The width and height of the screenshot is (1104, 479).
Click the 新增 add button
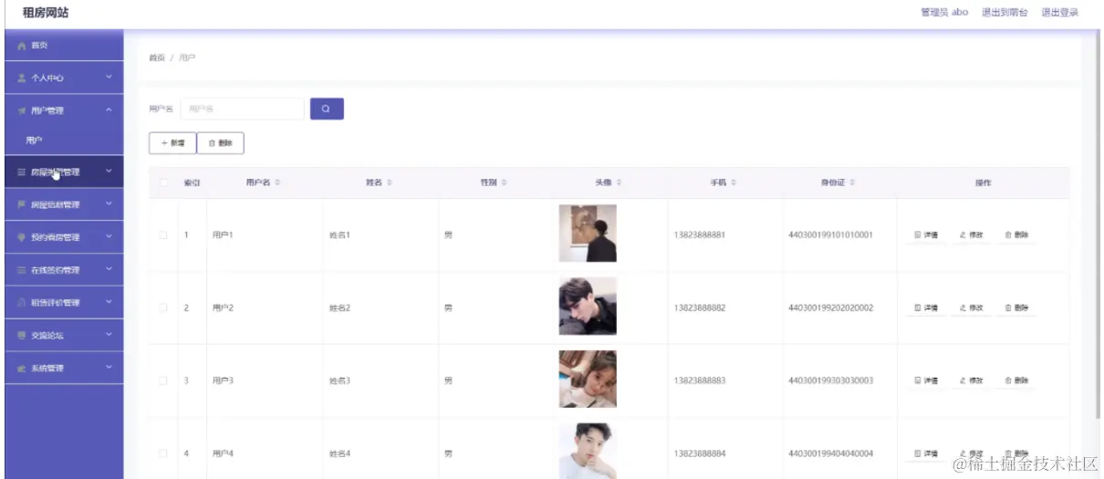[172, 143]
